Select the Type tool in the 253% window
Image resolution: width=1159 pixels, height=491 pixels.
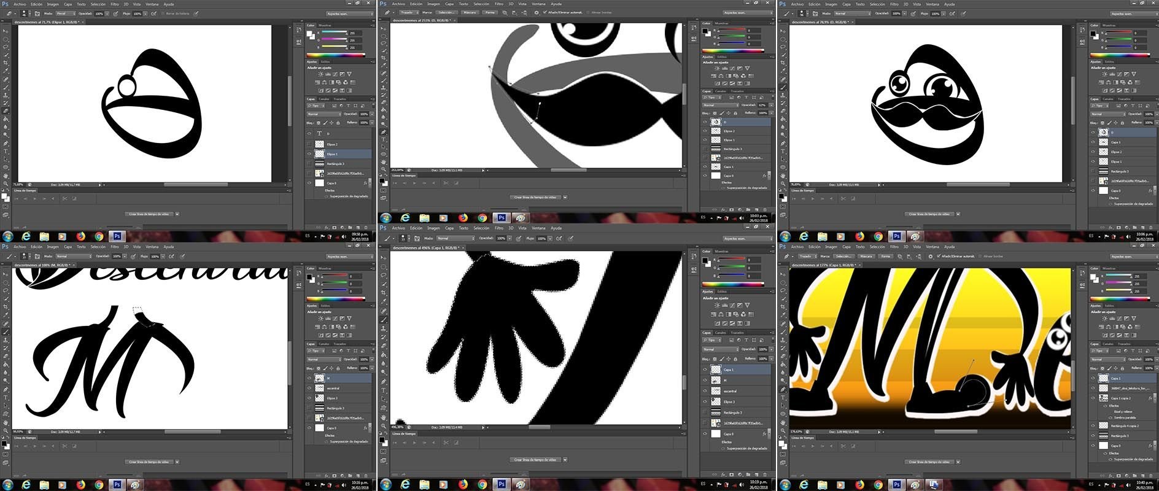click(384, 139)
